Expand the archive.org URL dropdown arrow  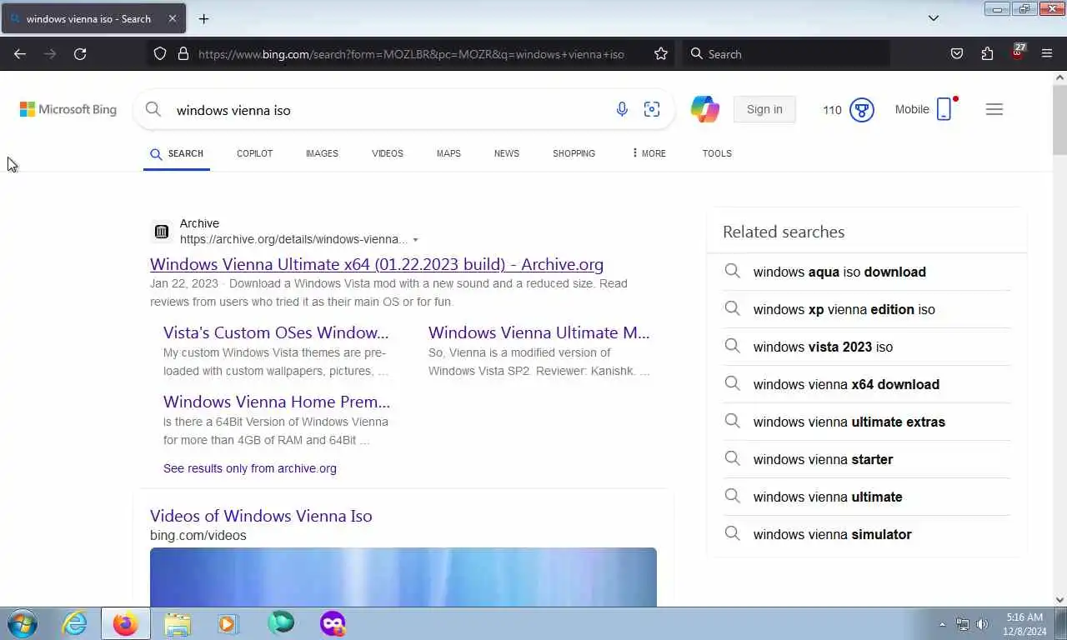click(x=415, y=240)
